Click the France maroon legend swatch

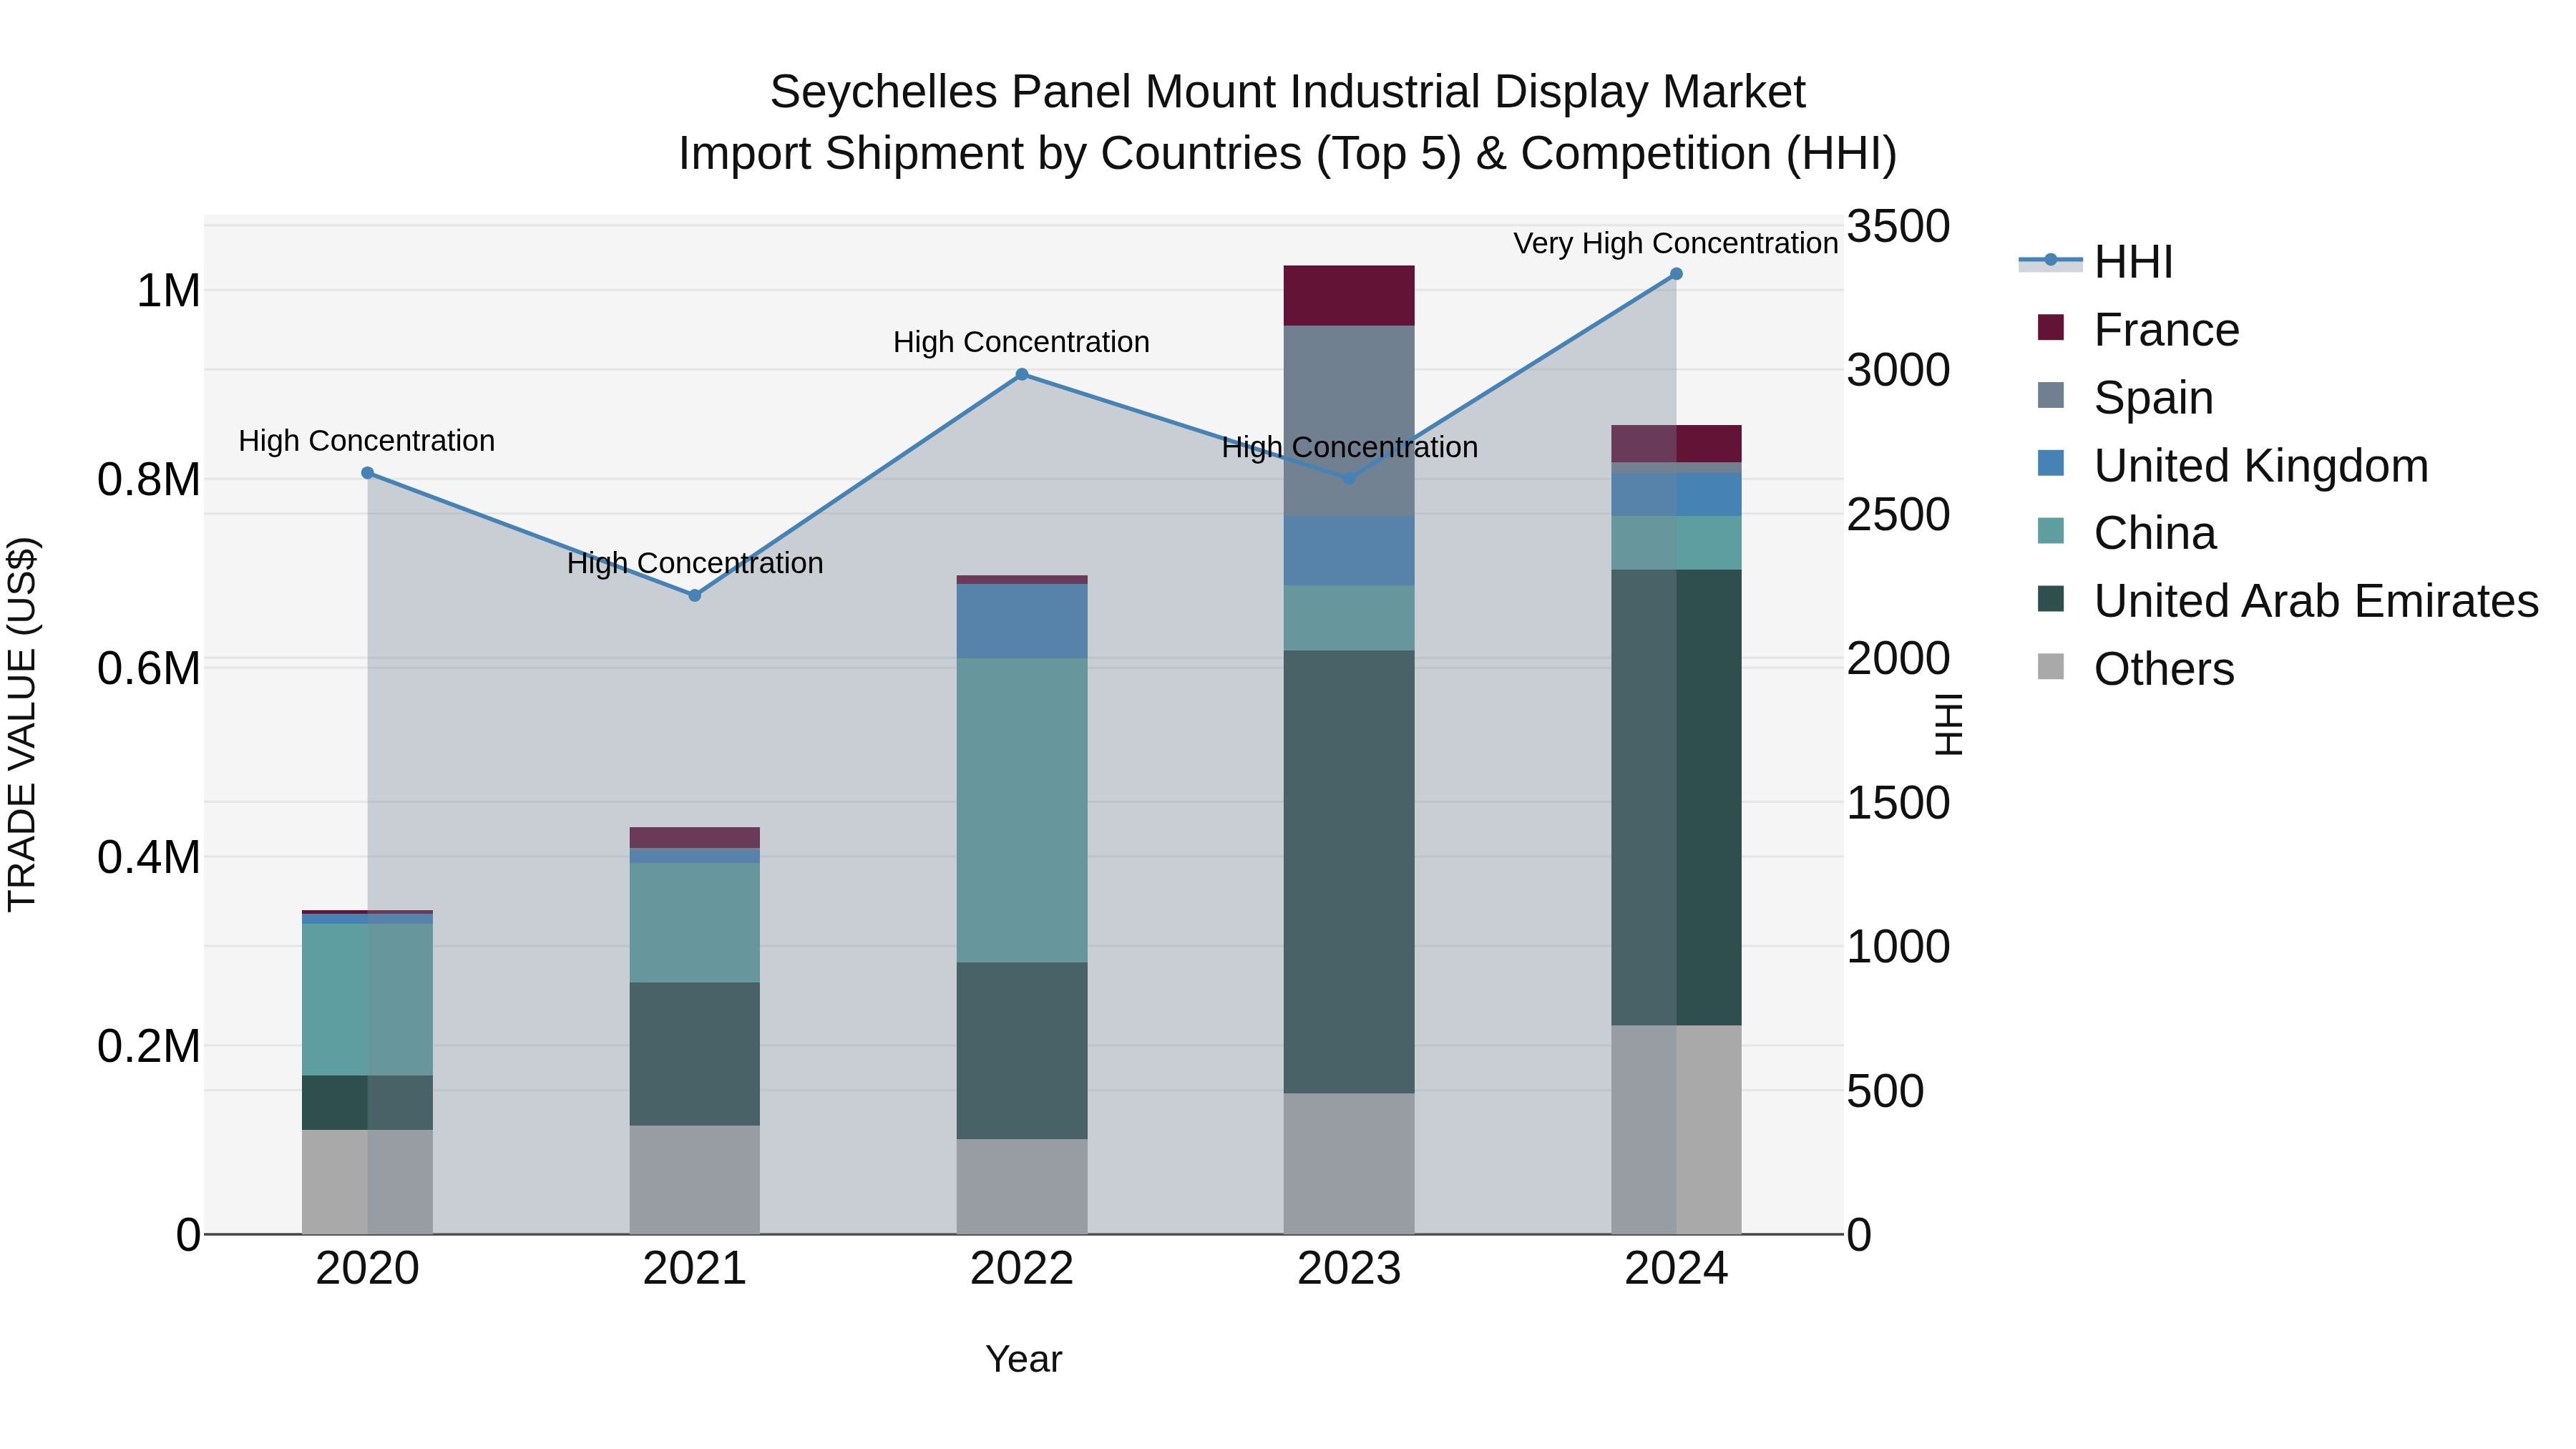[x=2050, y=327]
